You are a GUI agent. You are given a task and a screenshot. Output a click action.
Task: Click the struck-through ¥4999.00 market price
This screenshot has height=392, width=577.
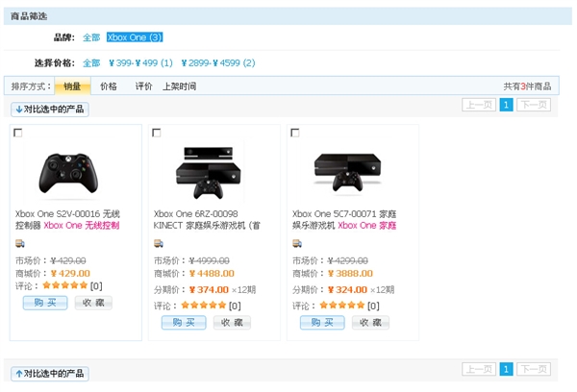210,260
